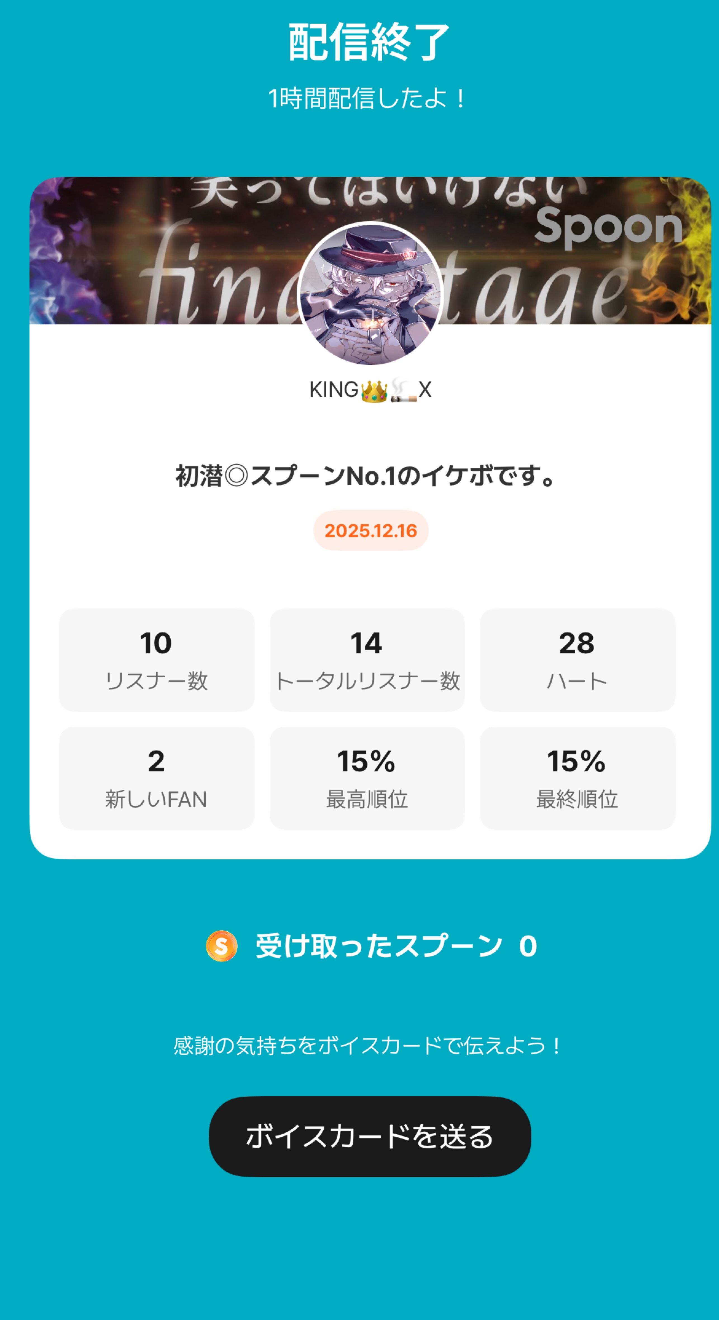Open the 新しいFAN stat card
The height and width of the screenshot is (1320, 719).
tap(157, 778)
